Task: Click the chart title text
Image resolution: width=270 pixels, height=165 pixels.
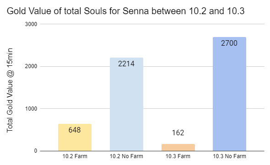Action: [125, 11]
